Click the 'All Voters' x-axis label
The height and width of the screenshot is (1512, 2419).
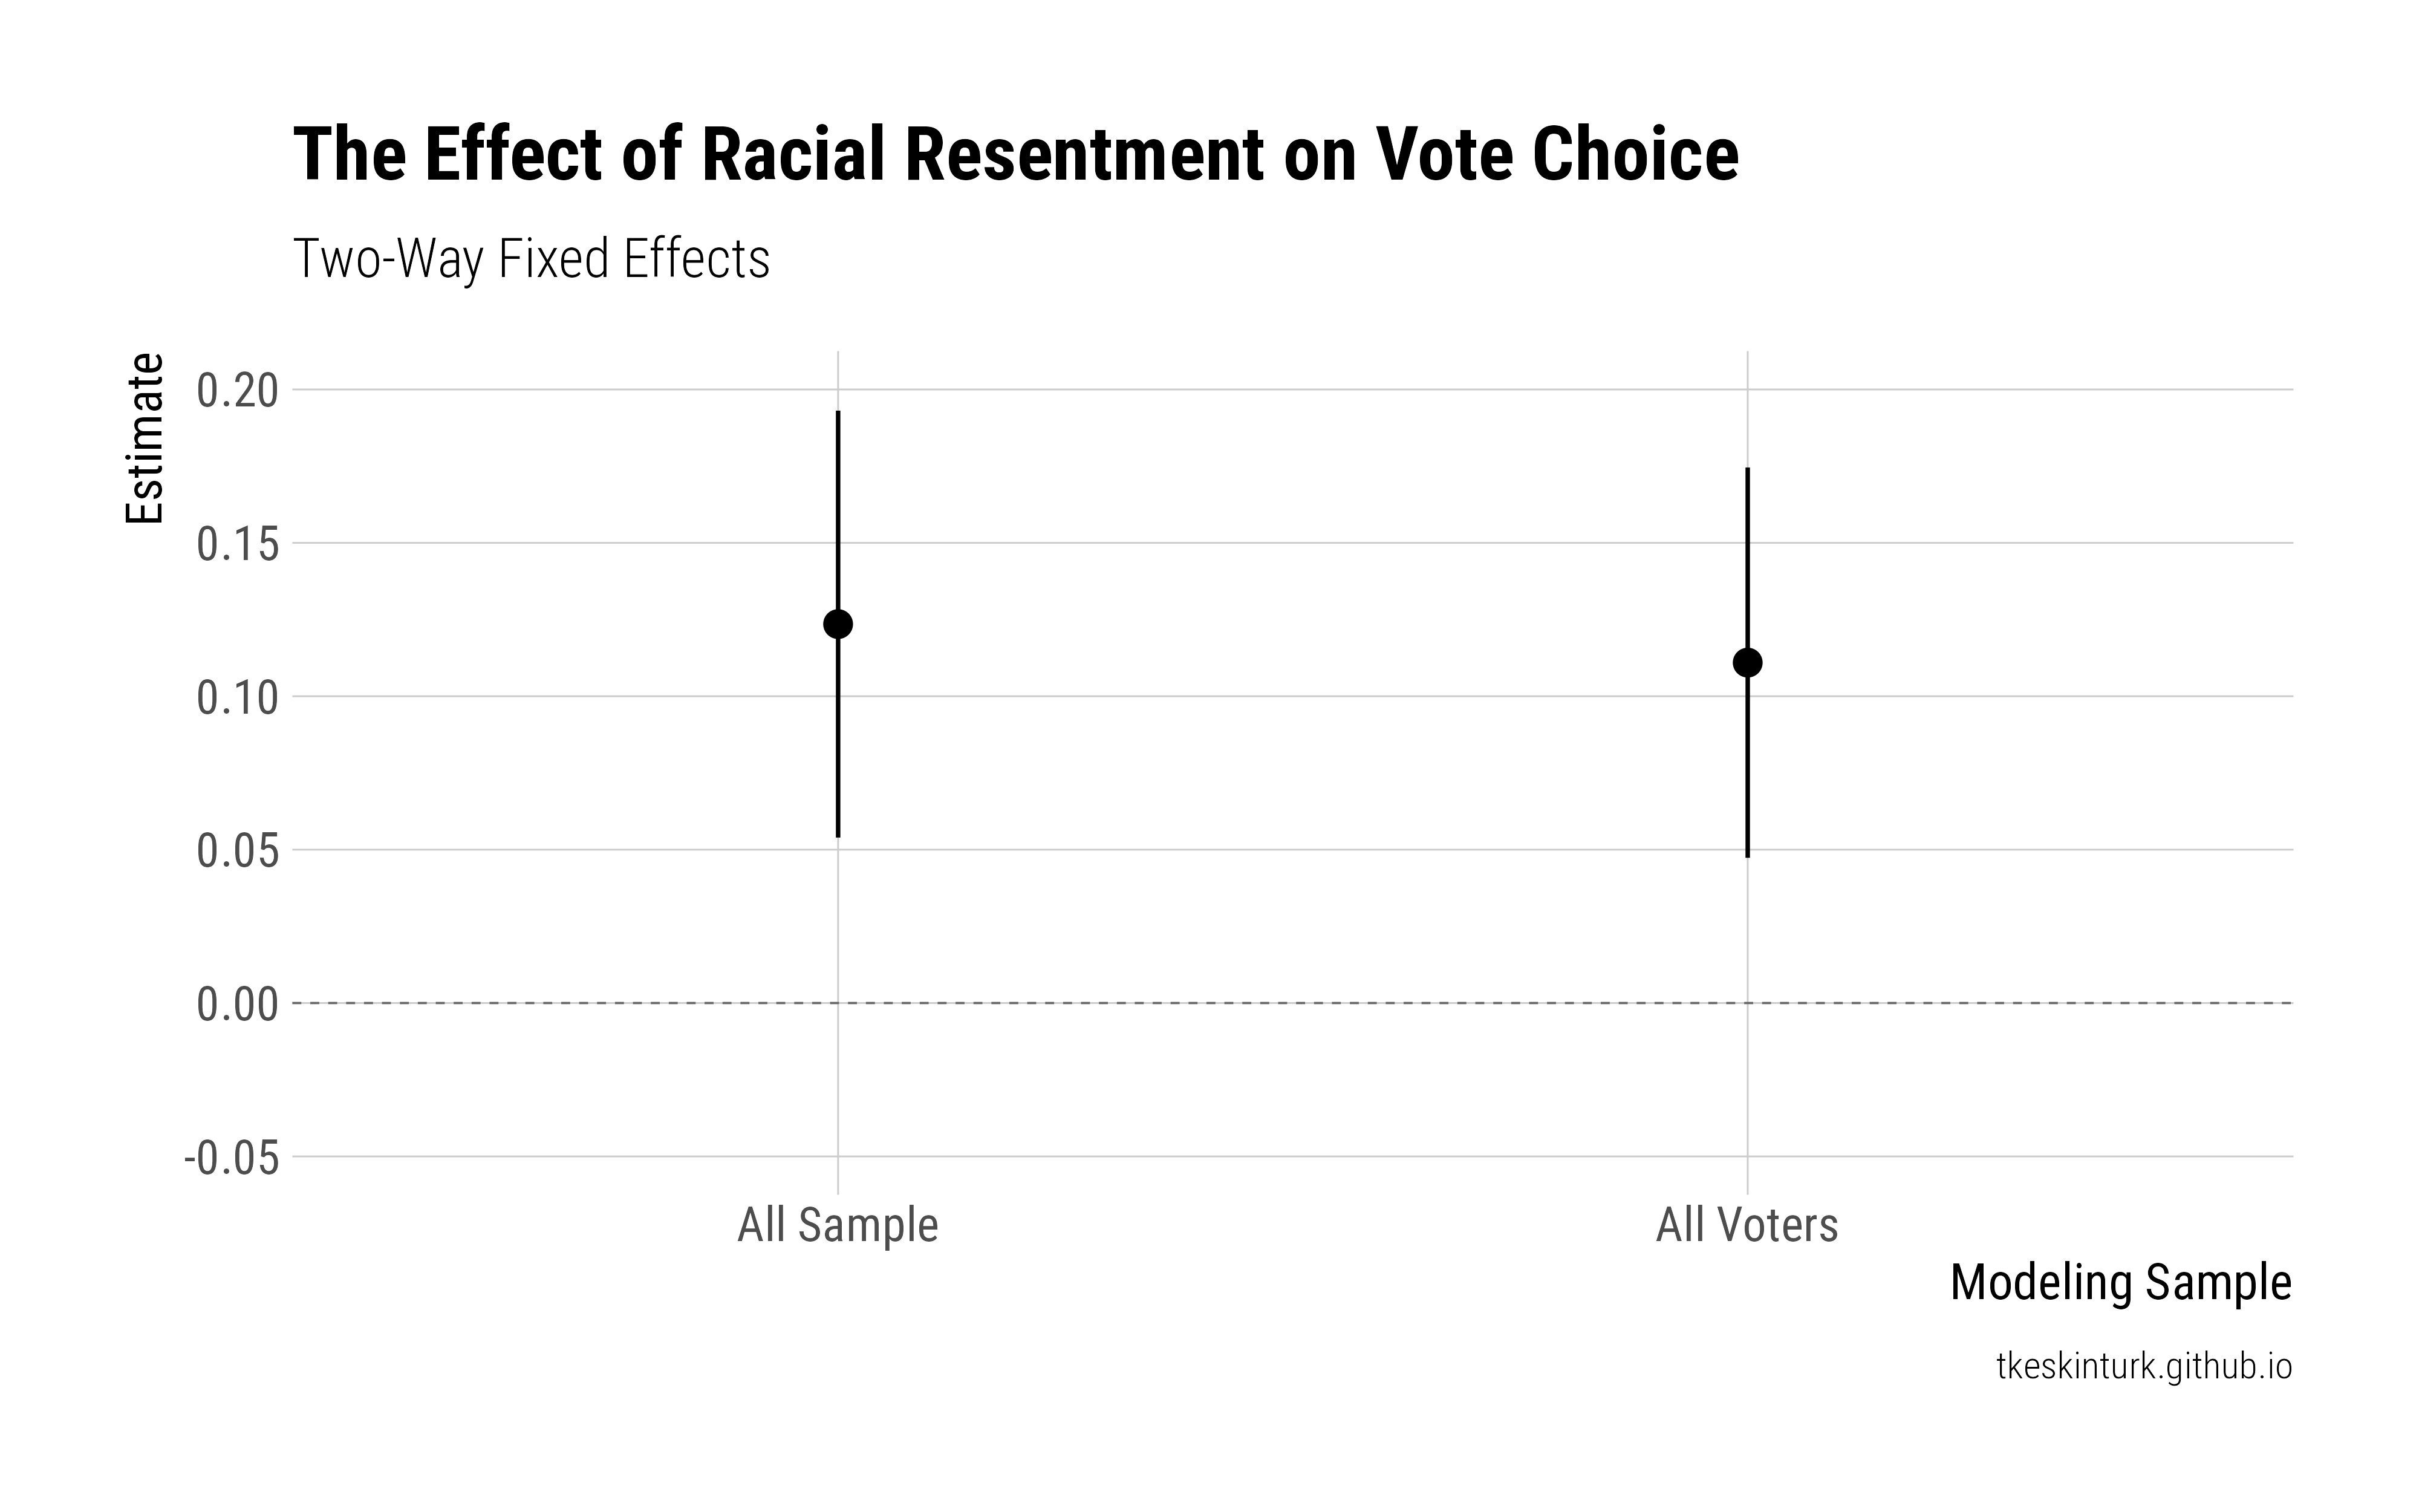(1747, 1225)
